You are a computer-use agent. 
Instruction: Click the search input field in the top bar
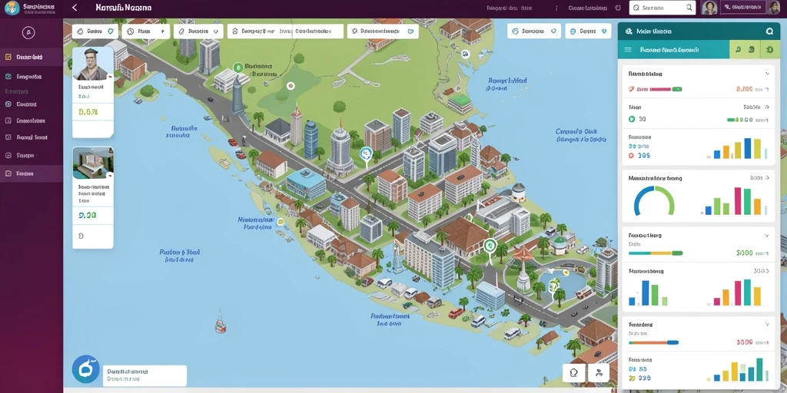662,8
